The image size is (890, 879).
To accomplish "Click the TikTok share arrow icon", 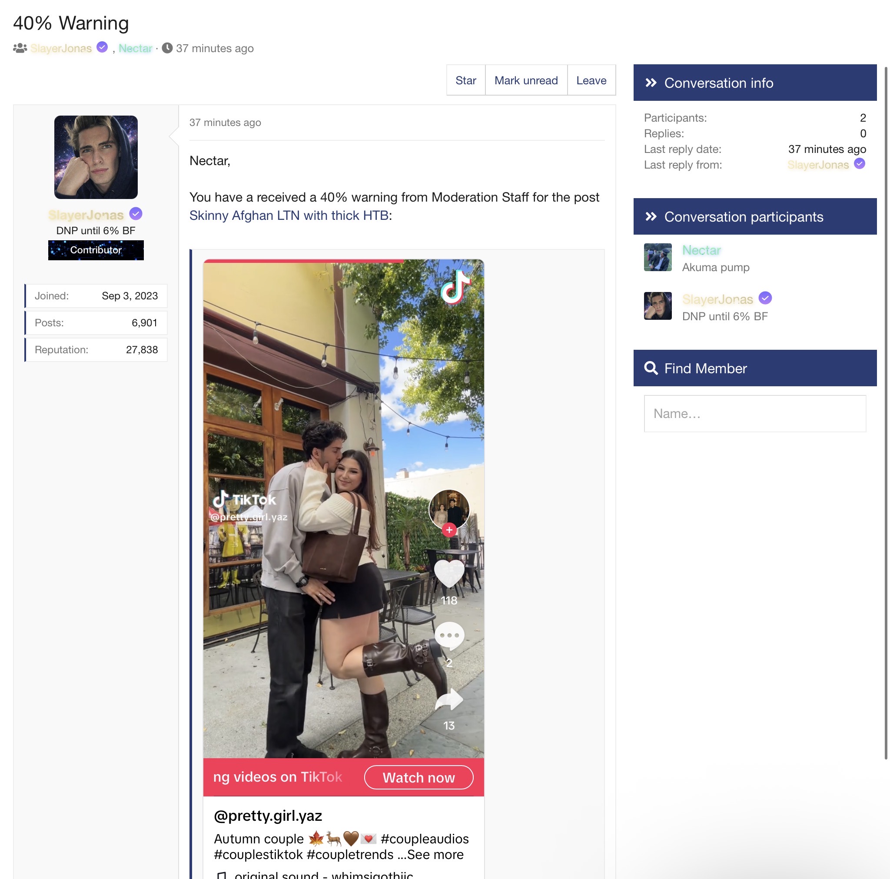I will point(448,699).
